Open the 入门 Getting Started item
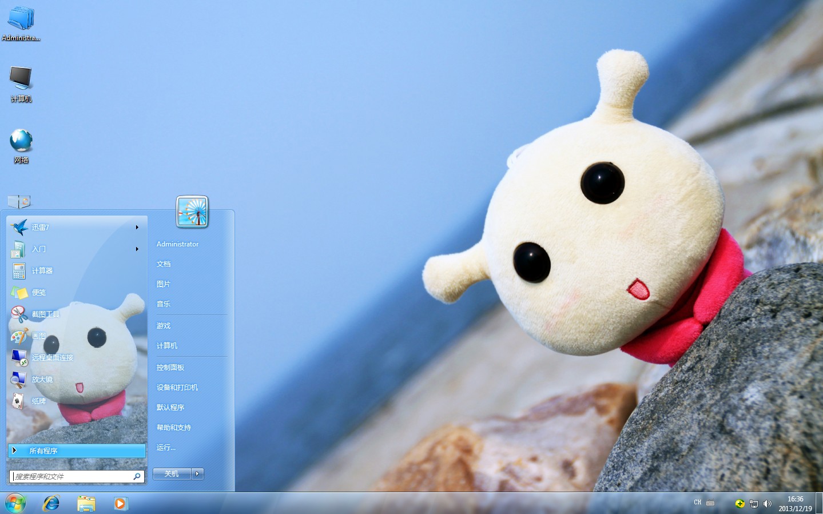Viewport: 823px width, 514px height. click(x=76, y=249)
